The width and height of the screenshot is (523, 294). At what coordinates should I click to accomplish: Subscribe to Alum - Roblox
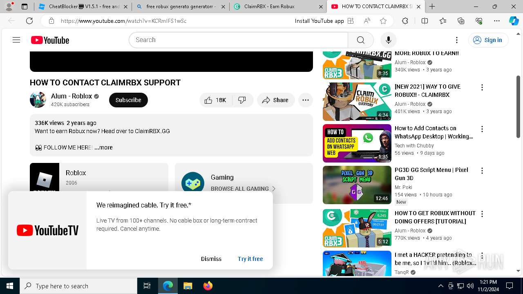coord(128,100)
